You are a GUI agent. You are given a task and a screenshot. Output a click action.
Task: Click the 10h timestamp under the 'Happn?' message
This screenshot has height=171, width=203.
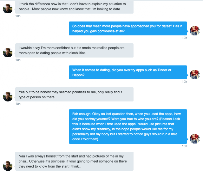[x=184, y=82]
